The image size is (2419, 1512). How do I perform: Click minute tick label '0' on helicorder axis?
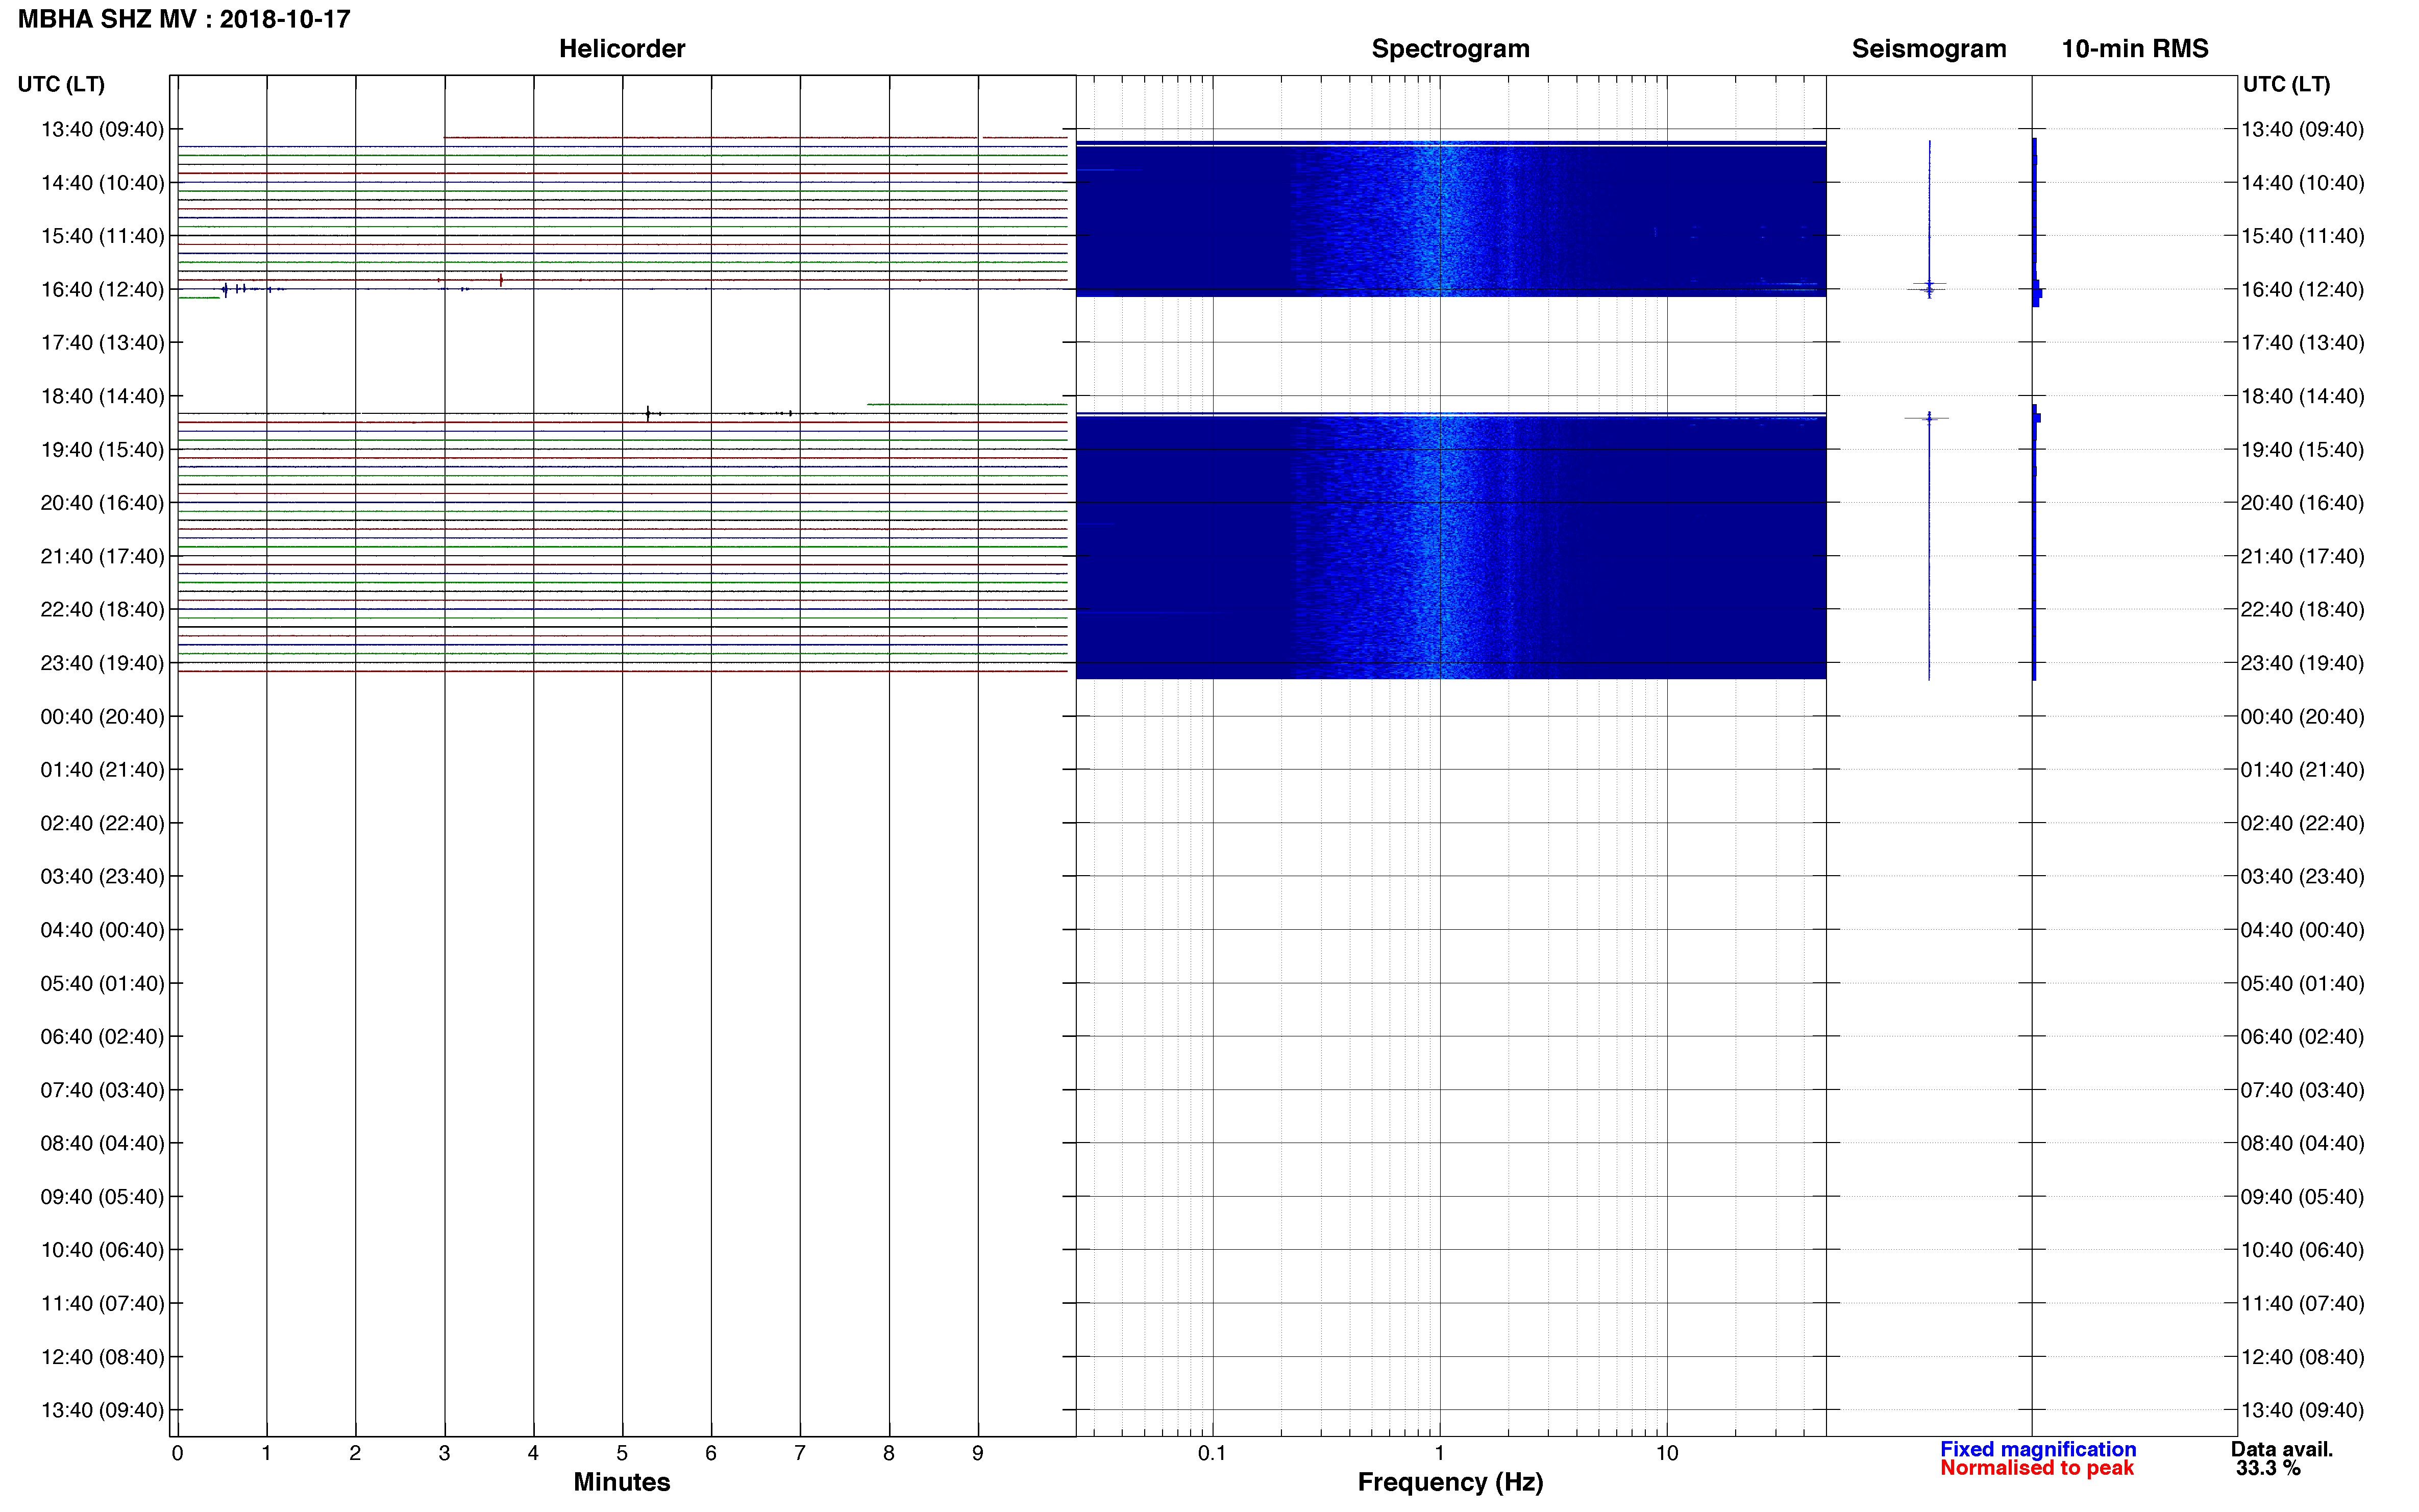[177, 1453]
